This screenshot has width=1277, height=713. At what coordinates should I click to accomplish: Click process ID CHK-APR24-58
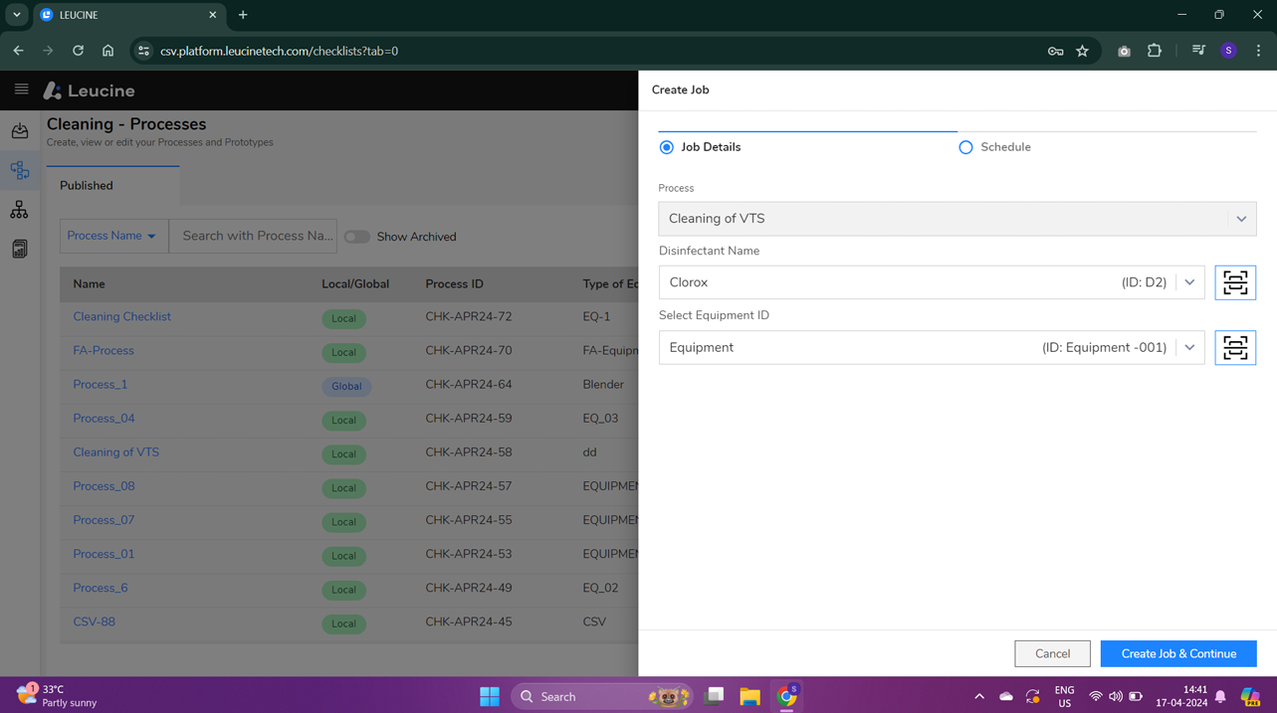468,451
